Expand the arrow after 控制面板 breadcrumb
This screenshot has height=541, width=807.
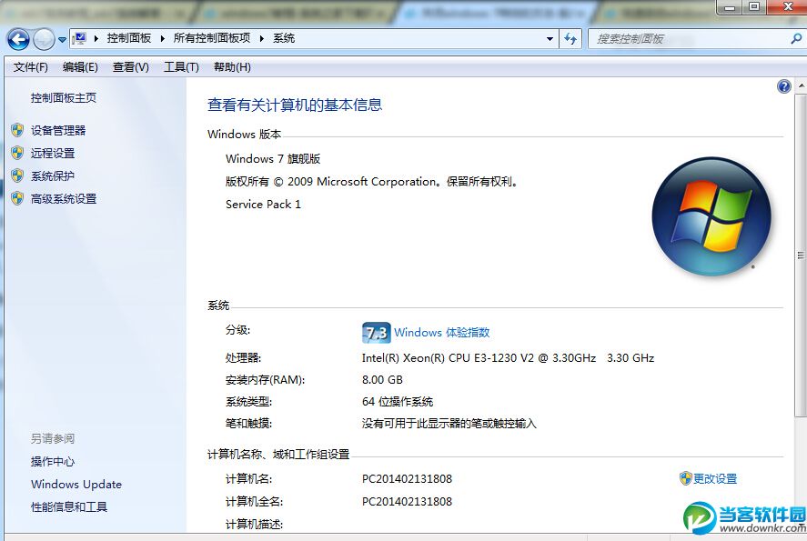click(x=163, y=38)
